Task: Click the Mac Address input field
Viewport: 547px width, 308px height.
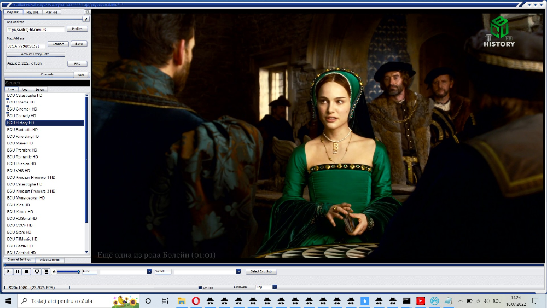Action: click(26, 46)
